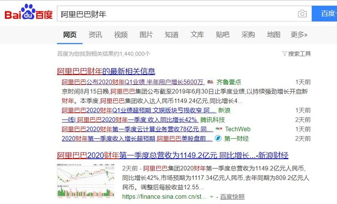Open 文娱版块亏损收窄 news link
337x204 pixels.
139,110
